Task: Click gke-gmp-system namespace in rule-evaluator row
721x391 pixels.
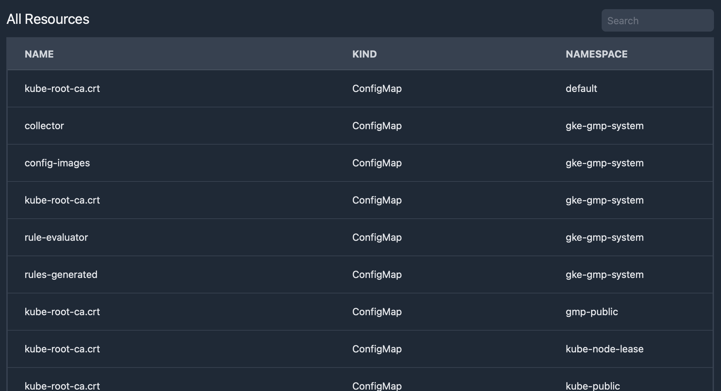Action: pyautogui.click(x=604, y=237)
